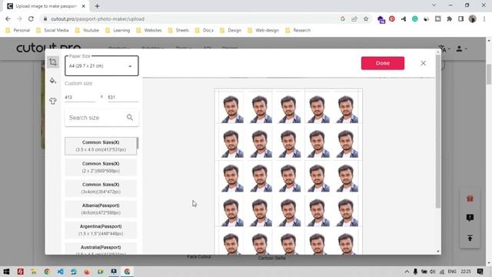Show hidden system tray icons chevron

pos(407,272)
